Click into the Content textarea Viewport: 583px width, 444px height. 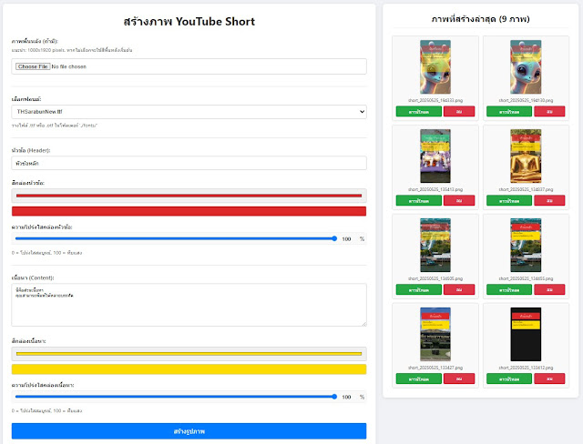coord(189,304)
